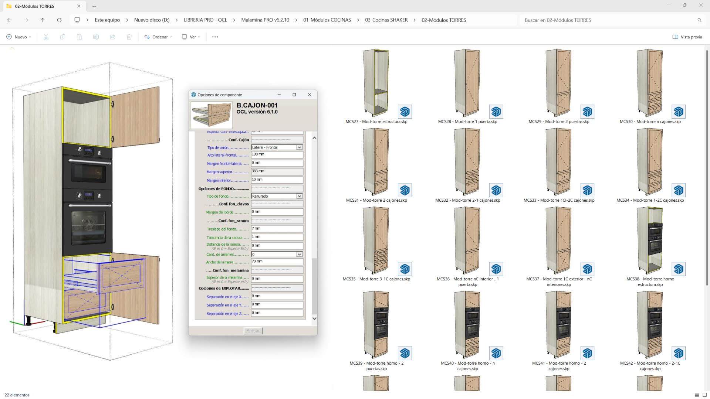Select MCS41 - Mod-torre horno - 2 cajones.skp
This screenshot has height=399, width=710.
(x=559, y=331)
